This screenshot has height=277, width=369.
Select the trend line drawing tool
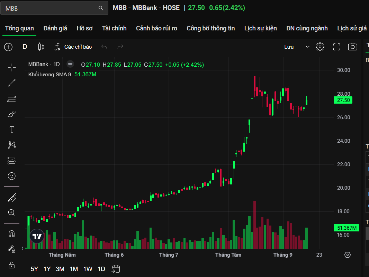tap(12, 83)
